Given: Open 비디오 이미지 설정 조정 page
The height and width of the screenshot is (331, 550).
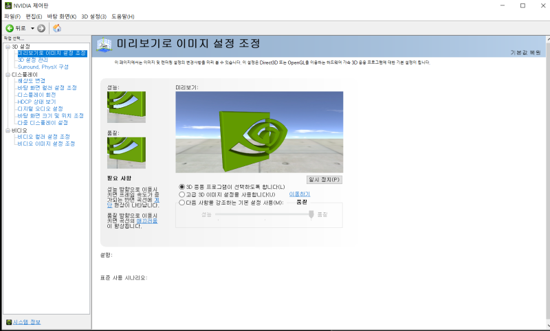Looking at the screenshot, I should point(46,144).
